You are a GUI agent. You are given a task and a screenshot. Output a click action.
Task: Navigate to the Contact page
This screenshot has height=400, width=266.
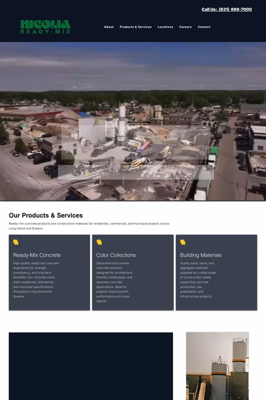point(204,27)
